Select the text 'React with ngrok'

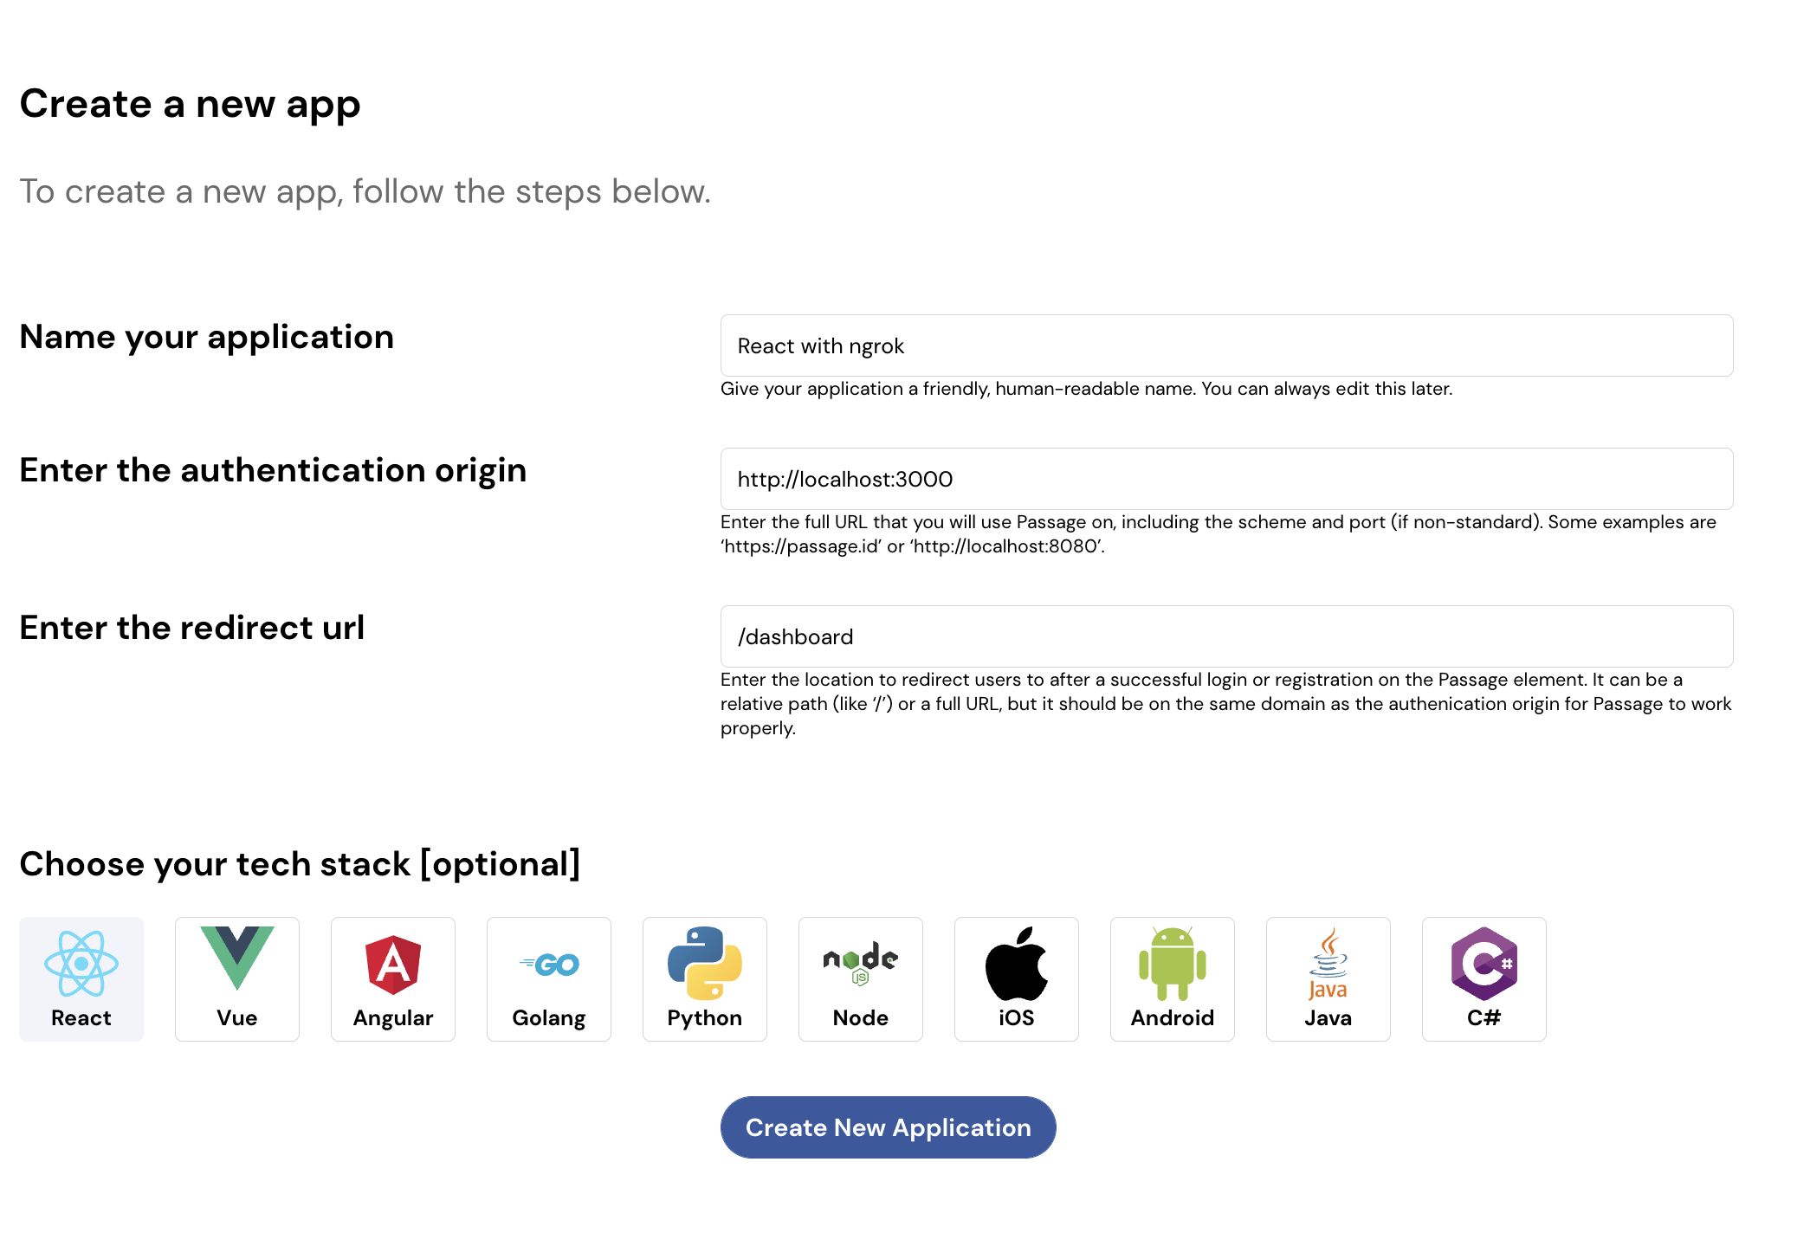[821, 345]
